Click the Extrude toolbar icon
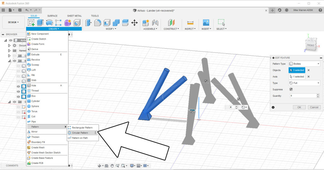324x170 pixels. pyautogui.click(x=40, y=22)
